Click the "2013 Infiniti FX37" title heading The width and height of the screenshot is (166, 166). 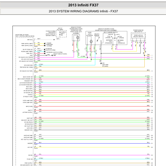coord(83,5)
